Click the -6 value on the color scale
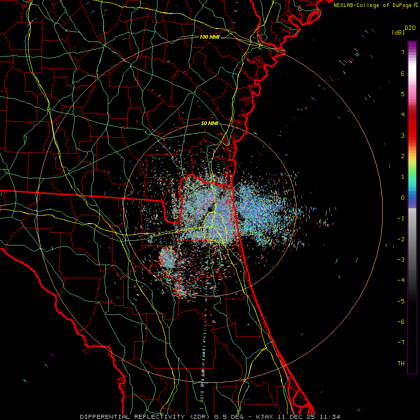 pyautogui.click(x=401, y=322)
